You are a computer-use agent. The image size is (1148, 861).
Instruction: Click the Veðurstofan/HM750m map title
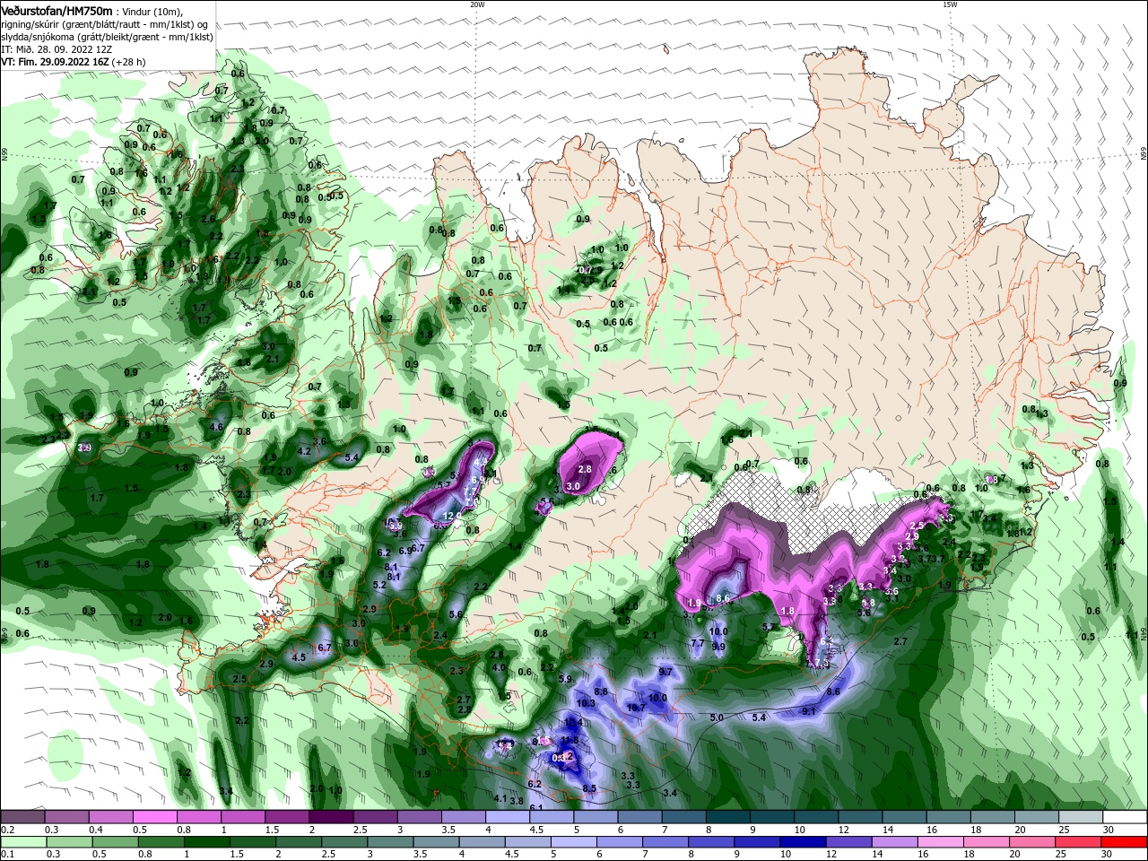coord(57,11)
